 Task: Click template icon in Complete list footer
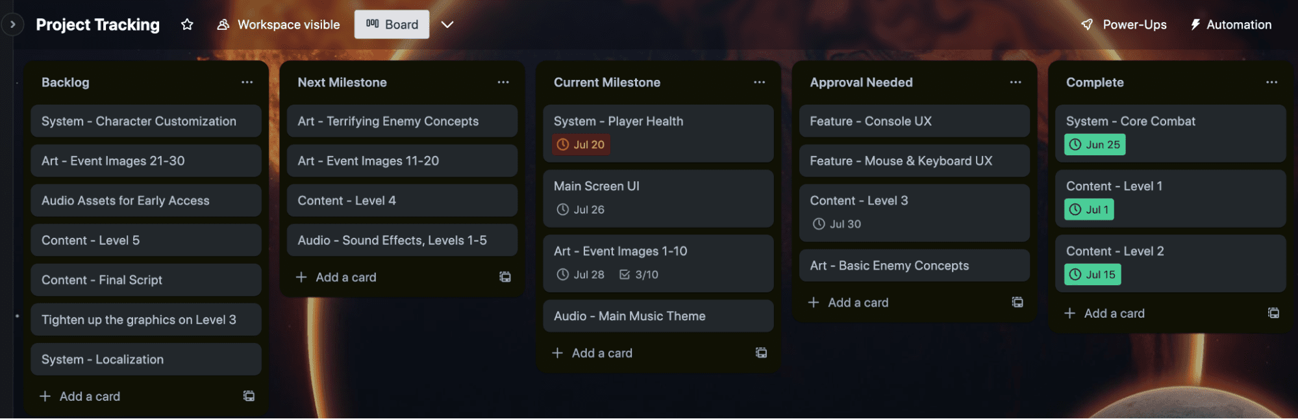[x=1273, y=314]
